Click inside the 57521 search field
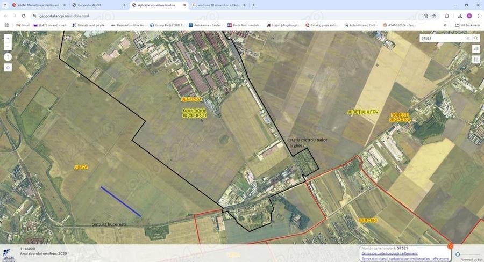Image resolution: width=484 pixels, height=262 pixels. tap(443, 38)
